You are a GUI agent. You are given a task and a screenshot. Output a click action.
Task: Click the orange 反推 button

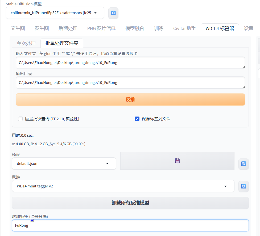coord(130,100)
